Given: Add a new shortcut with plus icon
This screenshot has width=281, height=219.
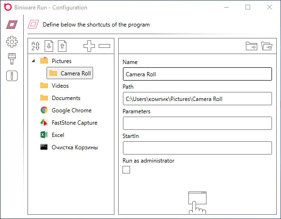Looking at the screenshot, I should pyautogui.click(x=89, y=46).
